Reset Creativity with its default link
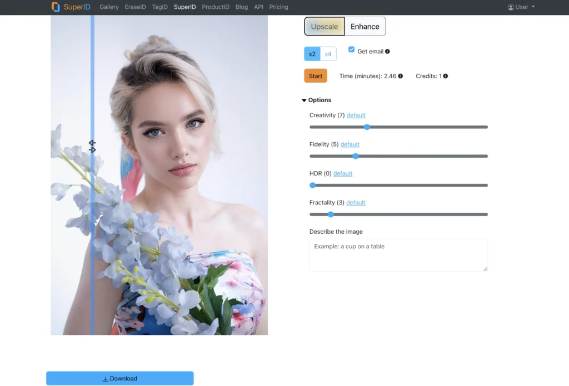The image size is (569, 386). 356,115
